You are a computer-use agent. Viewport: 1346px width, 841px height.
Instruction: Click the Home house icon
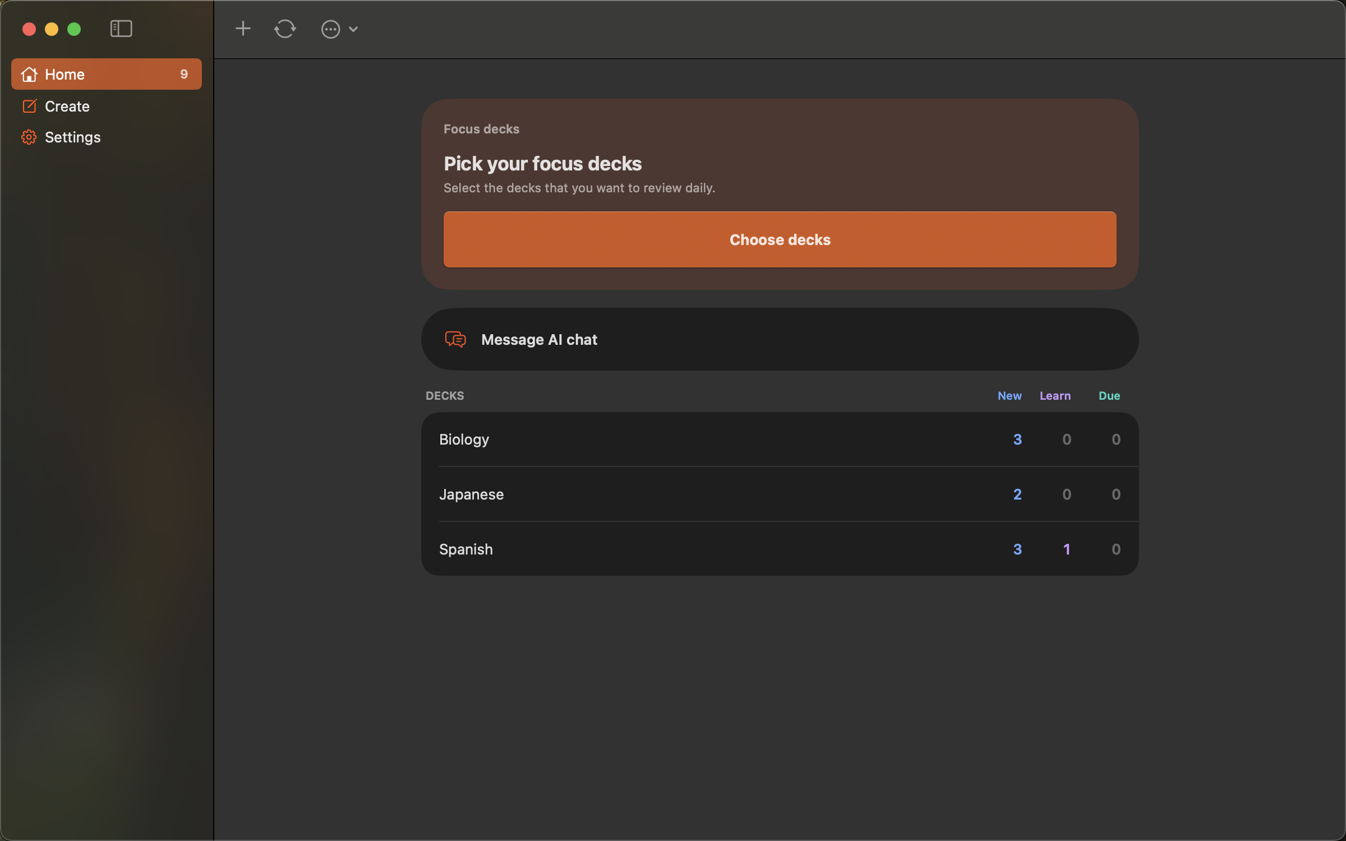pos(29,74)
